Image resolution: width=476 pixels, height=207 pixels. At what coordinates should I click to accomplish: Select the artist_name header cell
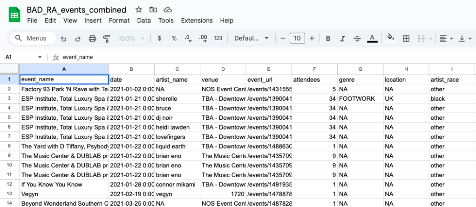177,80
